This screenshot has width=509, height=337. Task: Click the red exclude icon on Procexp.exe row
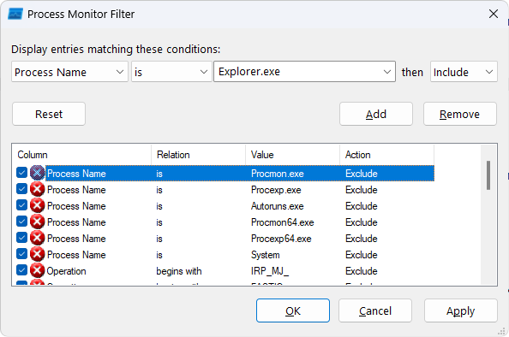(x=38, y=189)
